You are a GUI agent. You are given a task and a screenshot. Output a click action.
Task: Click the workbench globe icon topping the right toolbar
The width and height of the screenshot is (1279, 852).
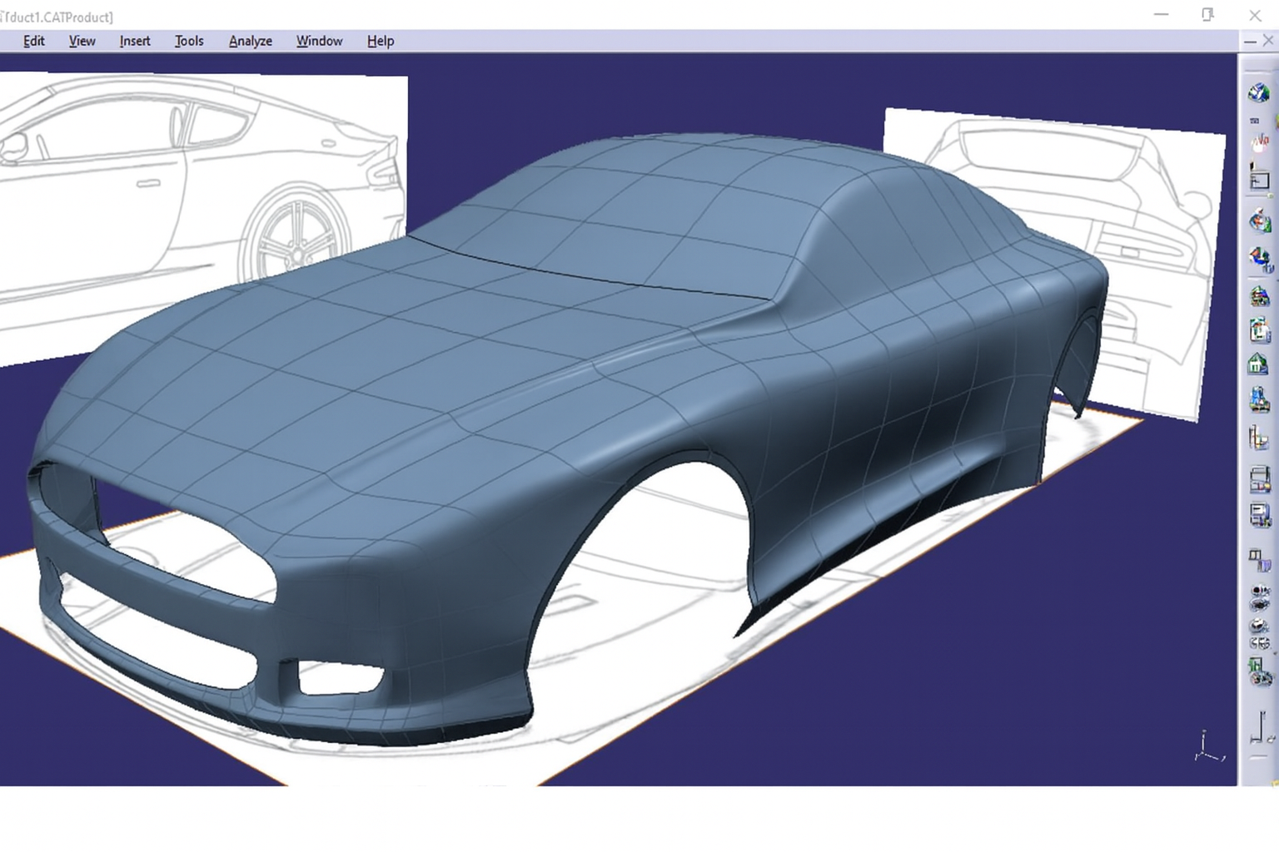(1258, 92)
